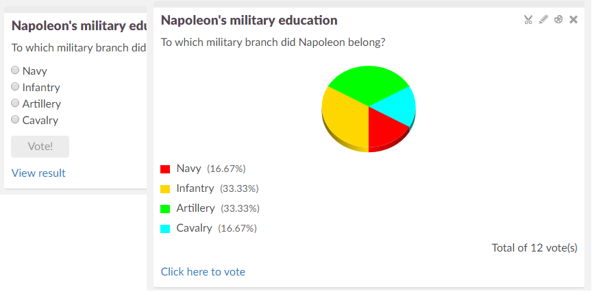Click the X remove icon on poll block
This screenshot has width=592, height=294.
pos(573,20)
